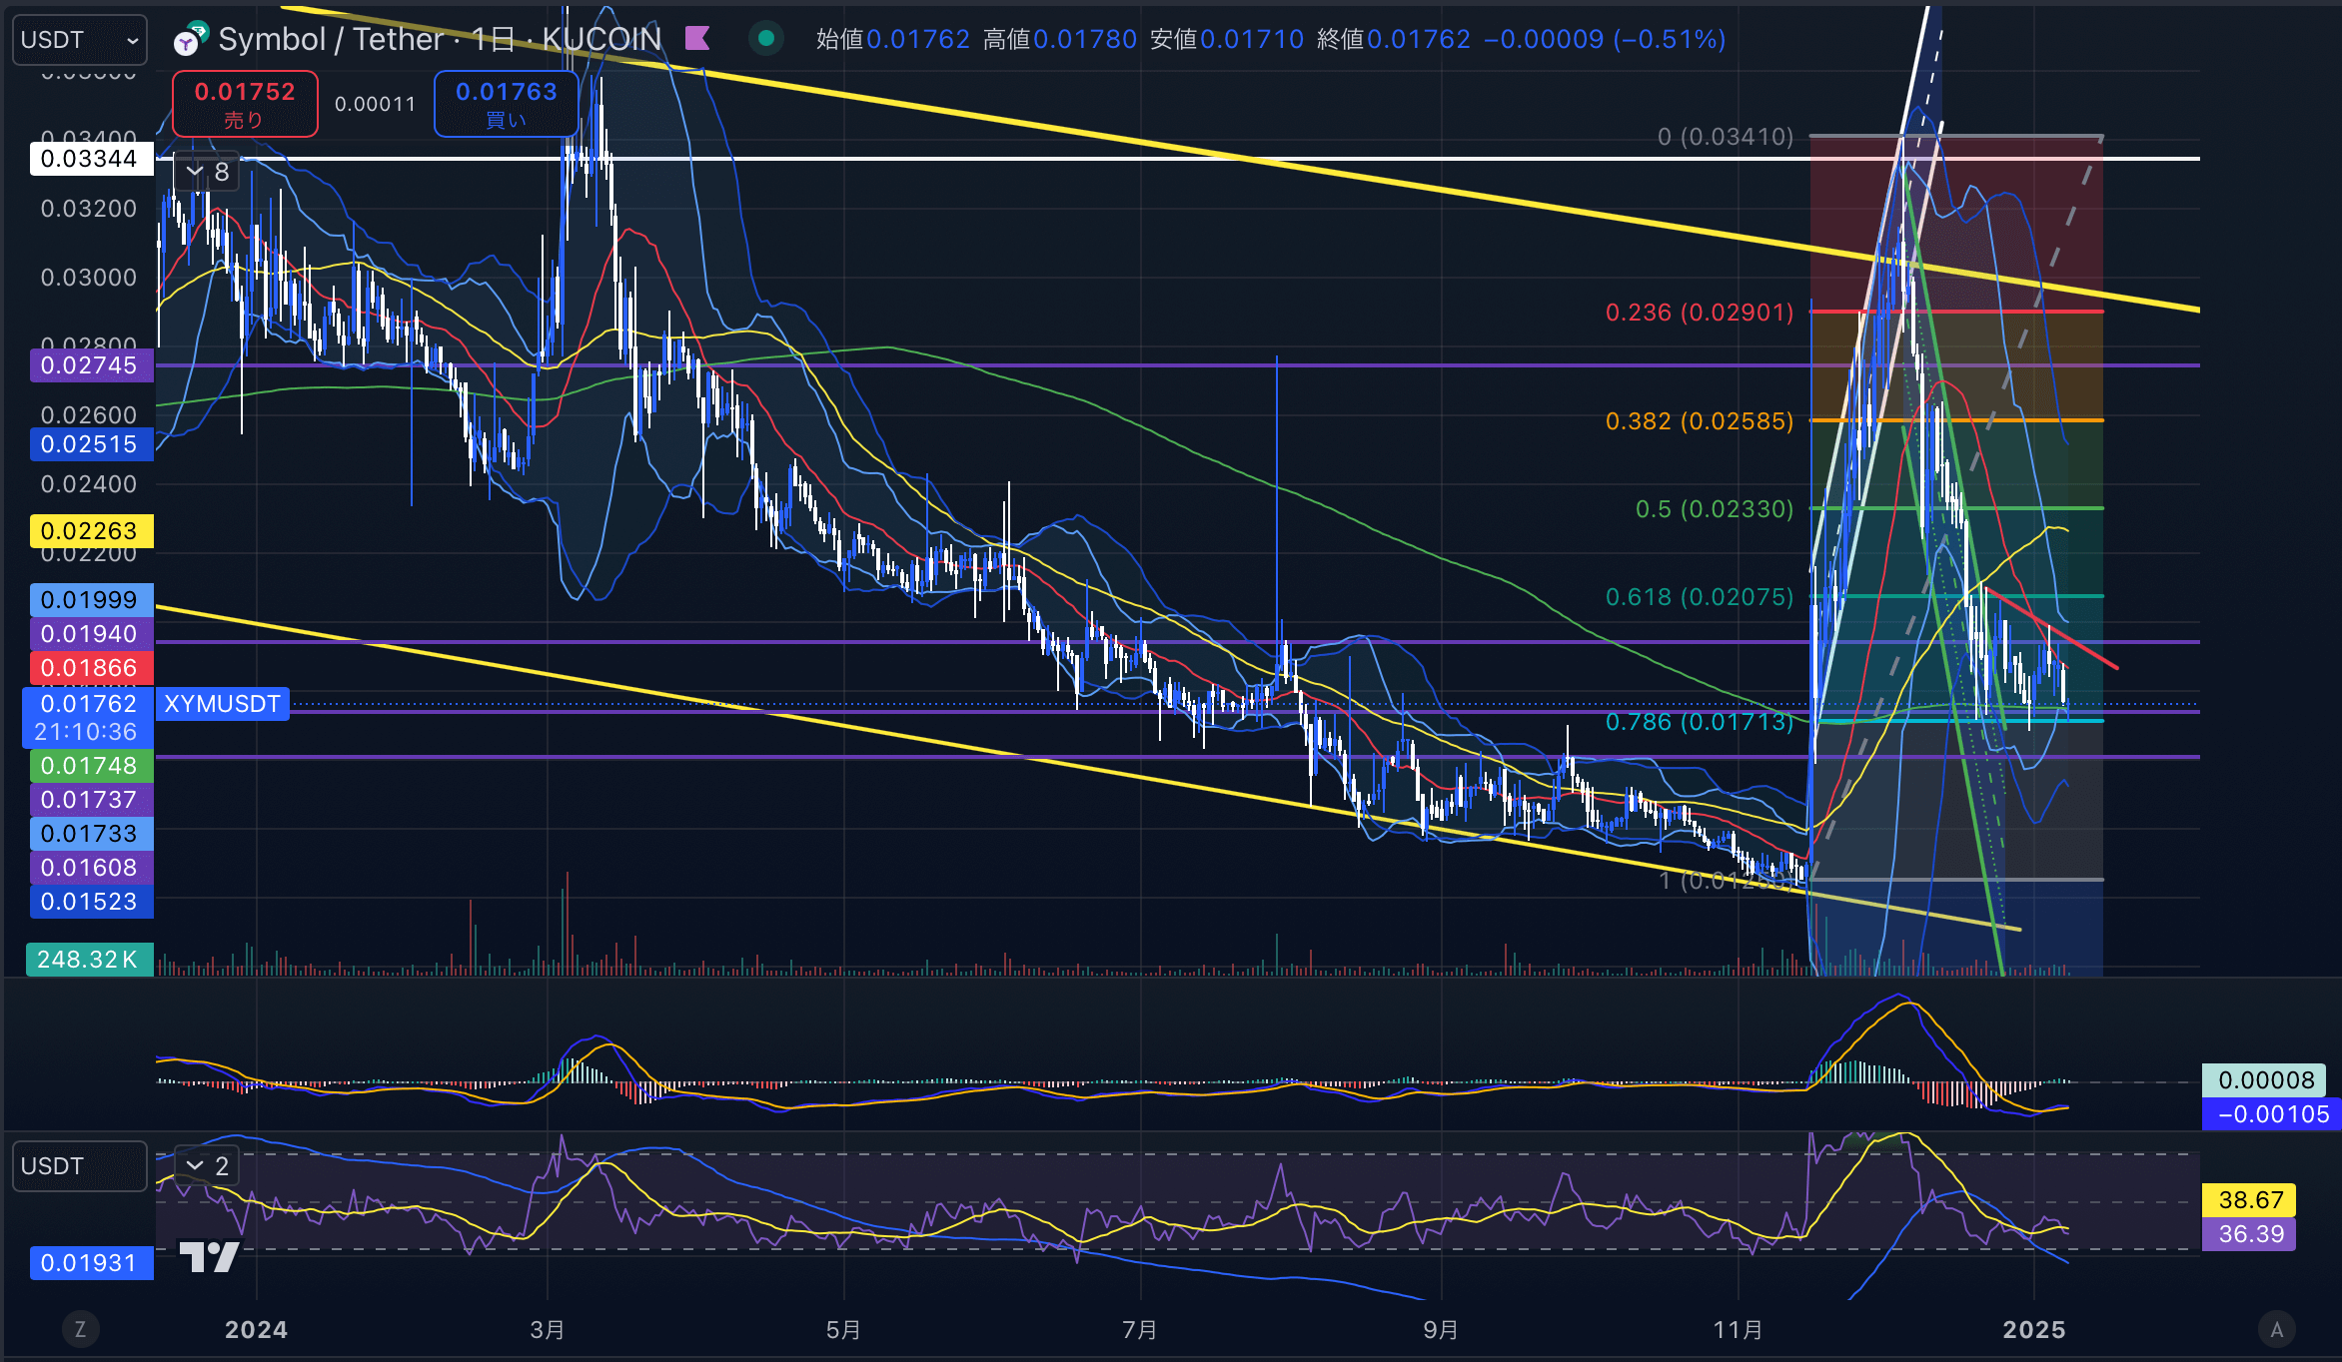The width and height of the screenshot is (2342, 1362).
Task: Click the -0.51% change value
Action: pos(1670,39)
